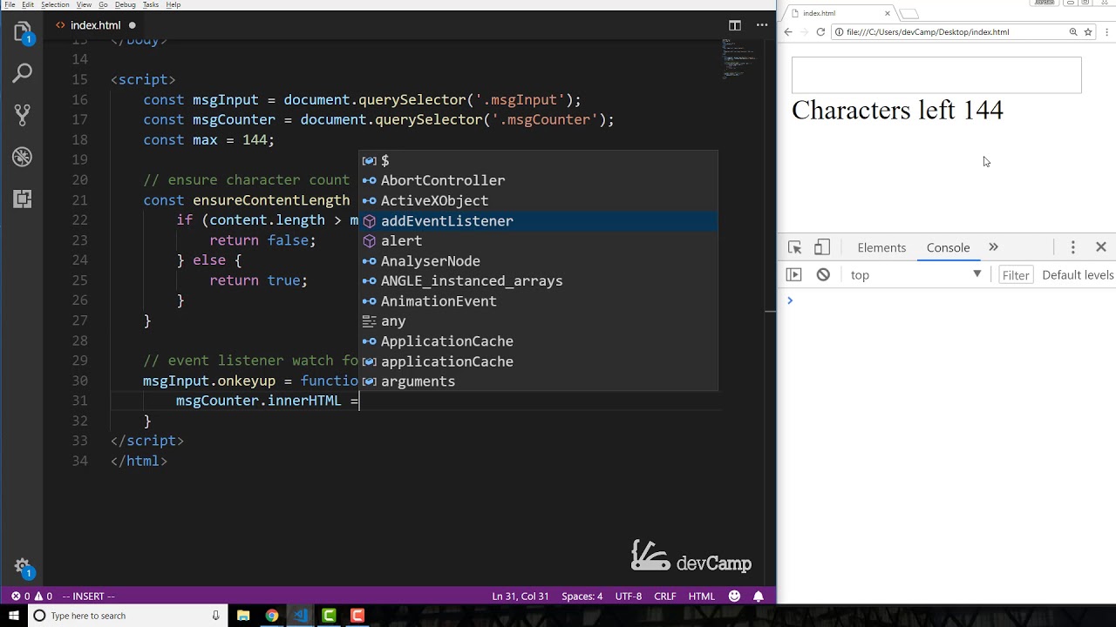The width and height of the screenshot is (1116, 627).
Task: Click the UTF-8 encoding in status bar
Action: (x=629, y=597)
